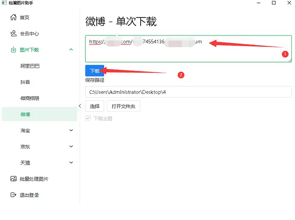Expand the 淘宝 submenu chevron
The height and width of the screenshot is (220, 295).
[71, 130]
